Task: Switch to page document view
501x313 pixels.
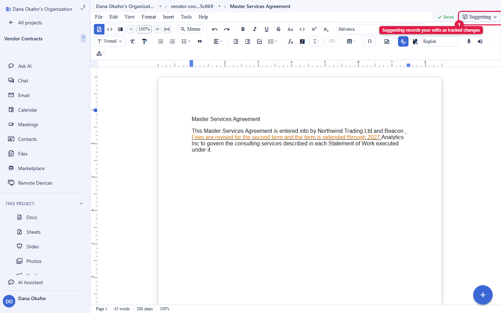Action: 99,29
